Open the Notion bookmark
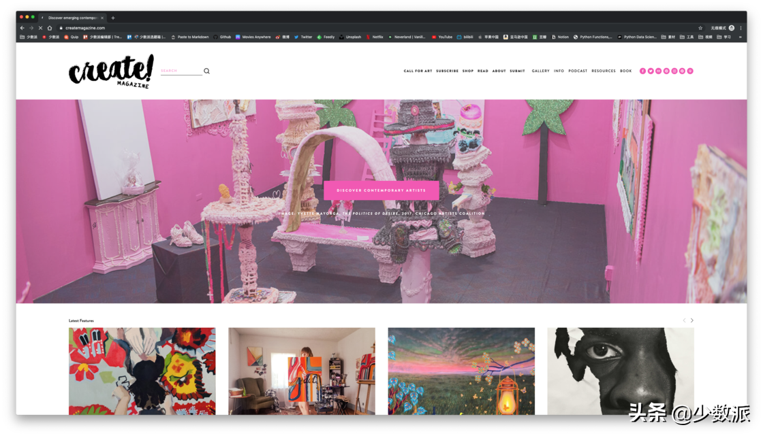 tap(560, 37)
